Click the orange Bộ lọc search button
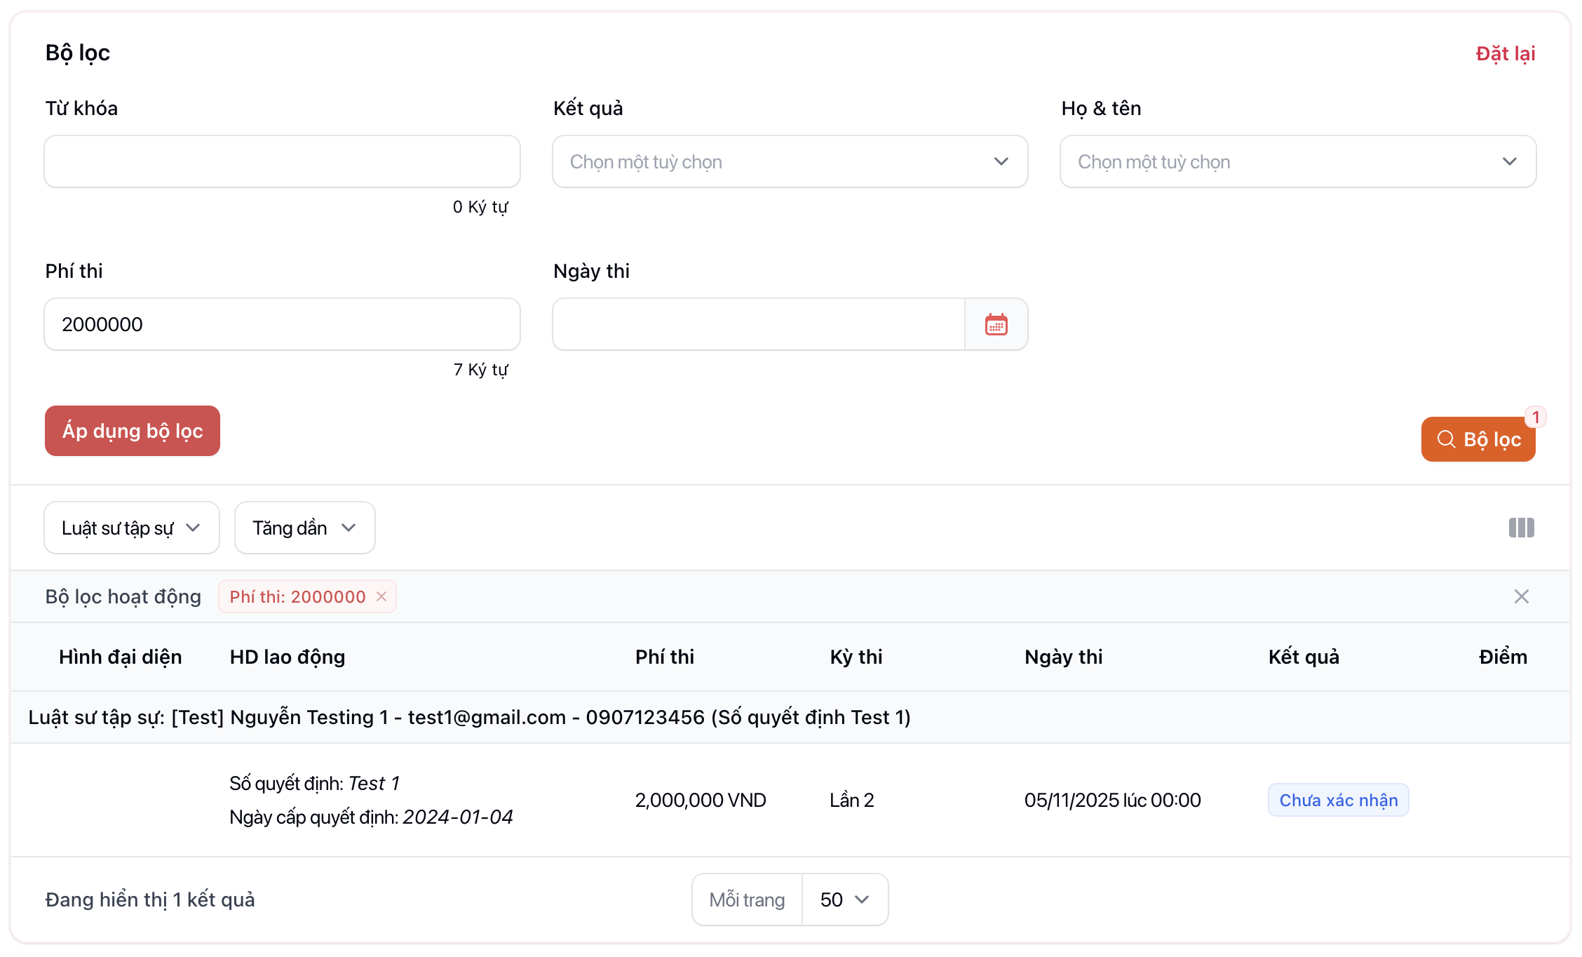The image size is (1582, 957). coord(1478,439)
